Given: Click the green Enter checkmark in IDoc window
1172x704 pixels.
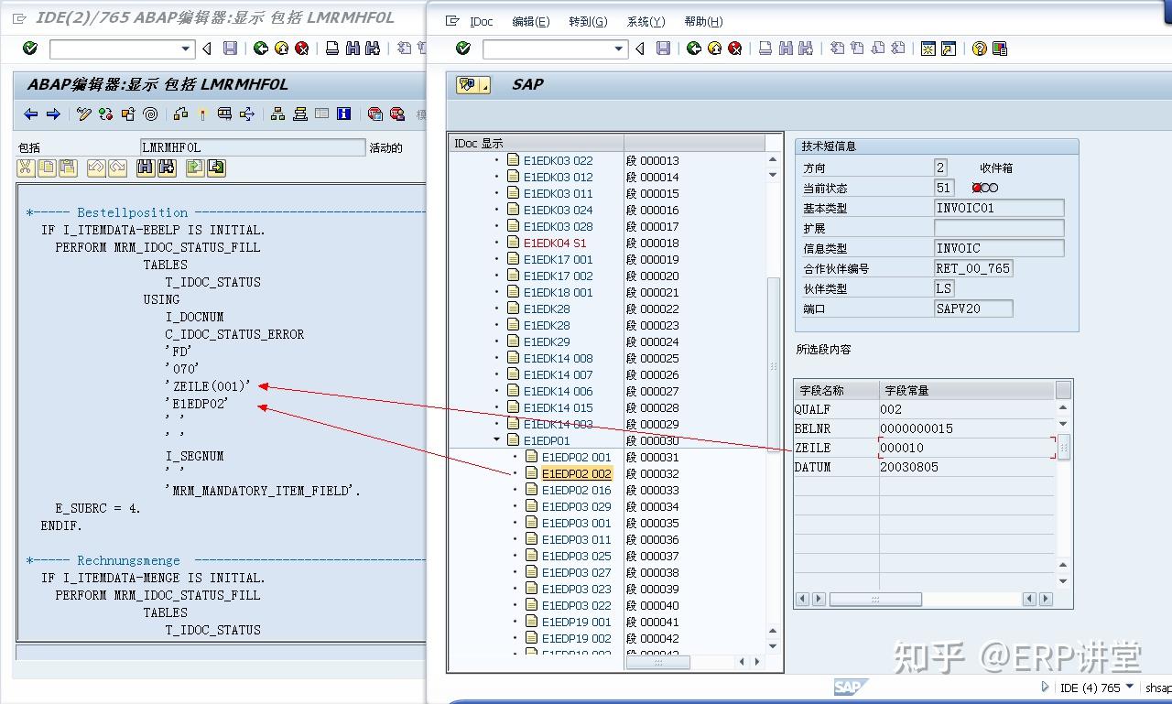Looking at the screenshot, I should [x=463, y=49].
